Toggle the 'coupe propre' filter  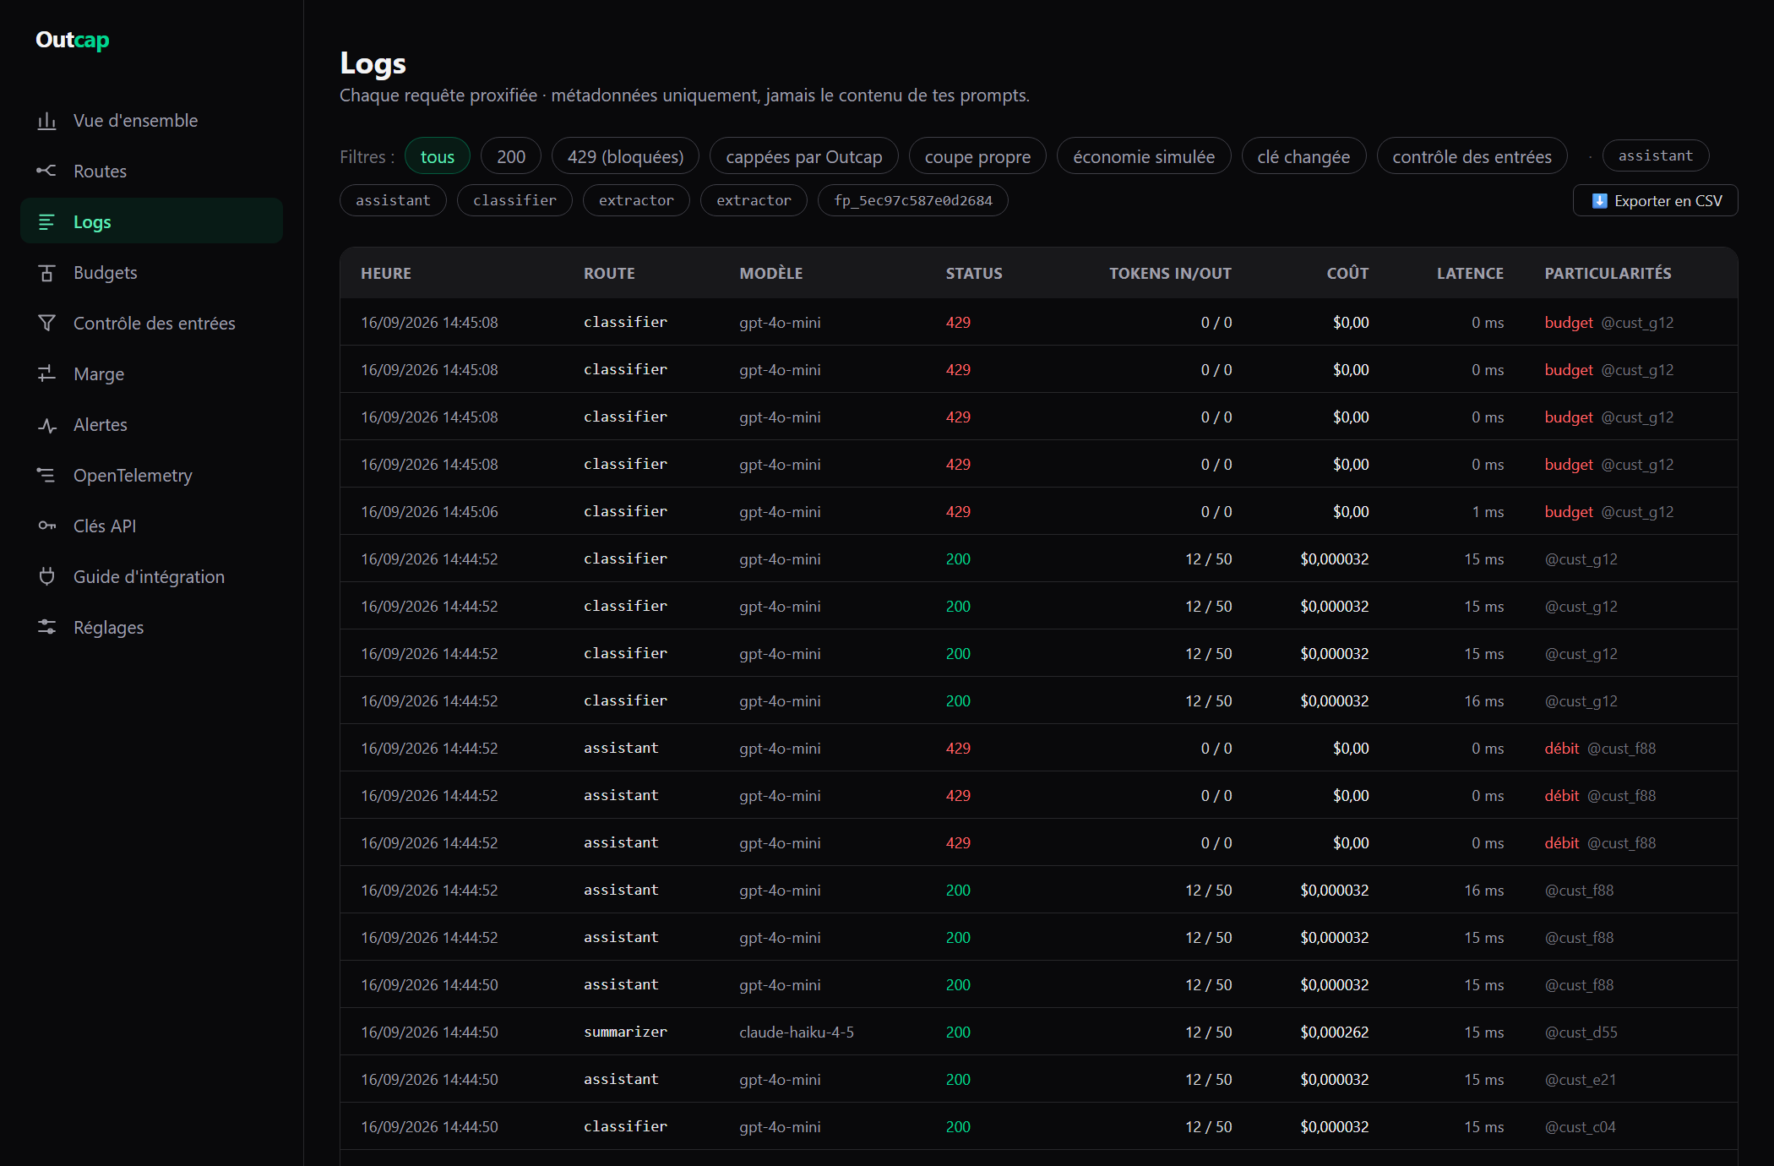(x=977, y=156)
